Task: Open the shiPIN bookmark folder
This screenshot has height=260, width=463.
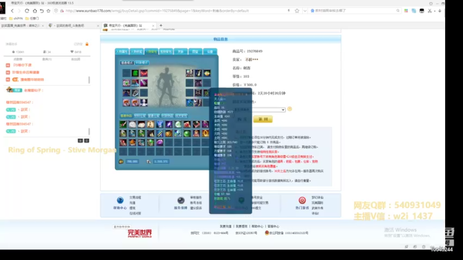Action: pyautogui.click(x=16, y=18)
